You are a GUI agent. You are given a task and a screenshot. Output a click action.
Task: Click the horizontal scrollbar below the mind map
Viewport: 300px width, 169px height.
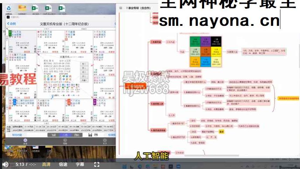pyautogui.click(x=211, y=156)
